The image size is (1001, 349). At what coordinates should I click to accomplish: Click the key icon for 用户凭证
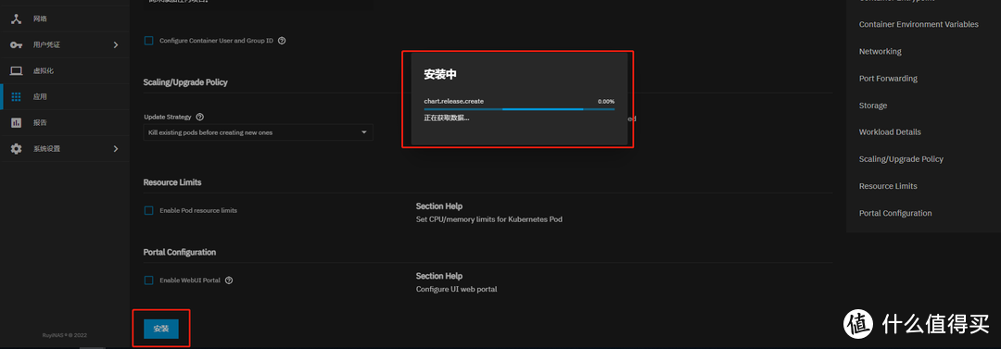16,44
